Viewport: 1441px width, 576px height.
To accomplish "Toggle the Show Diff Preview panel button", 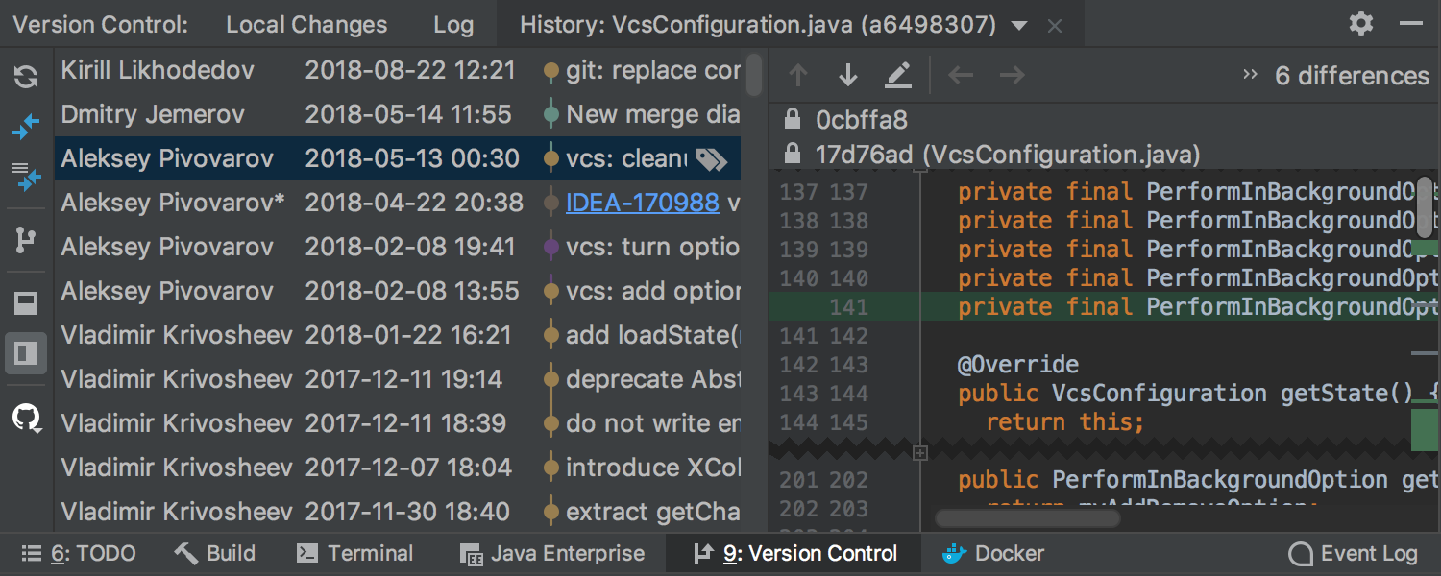I will 26,354.
